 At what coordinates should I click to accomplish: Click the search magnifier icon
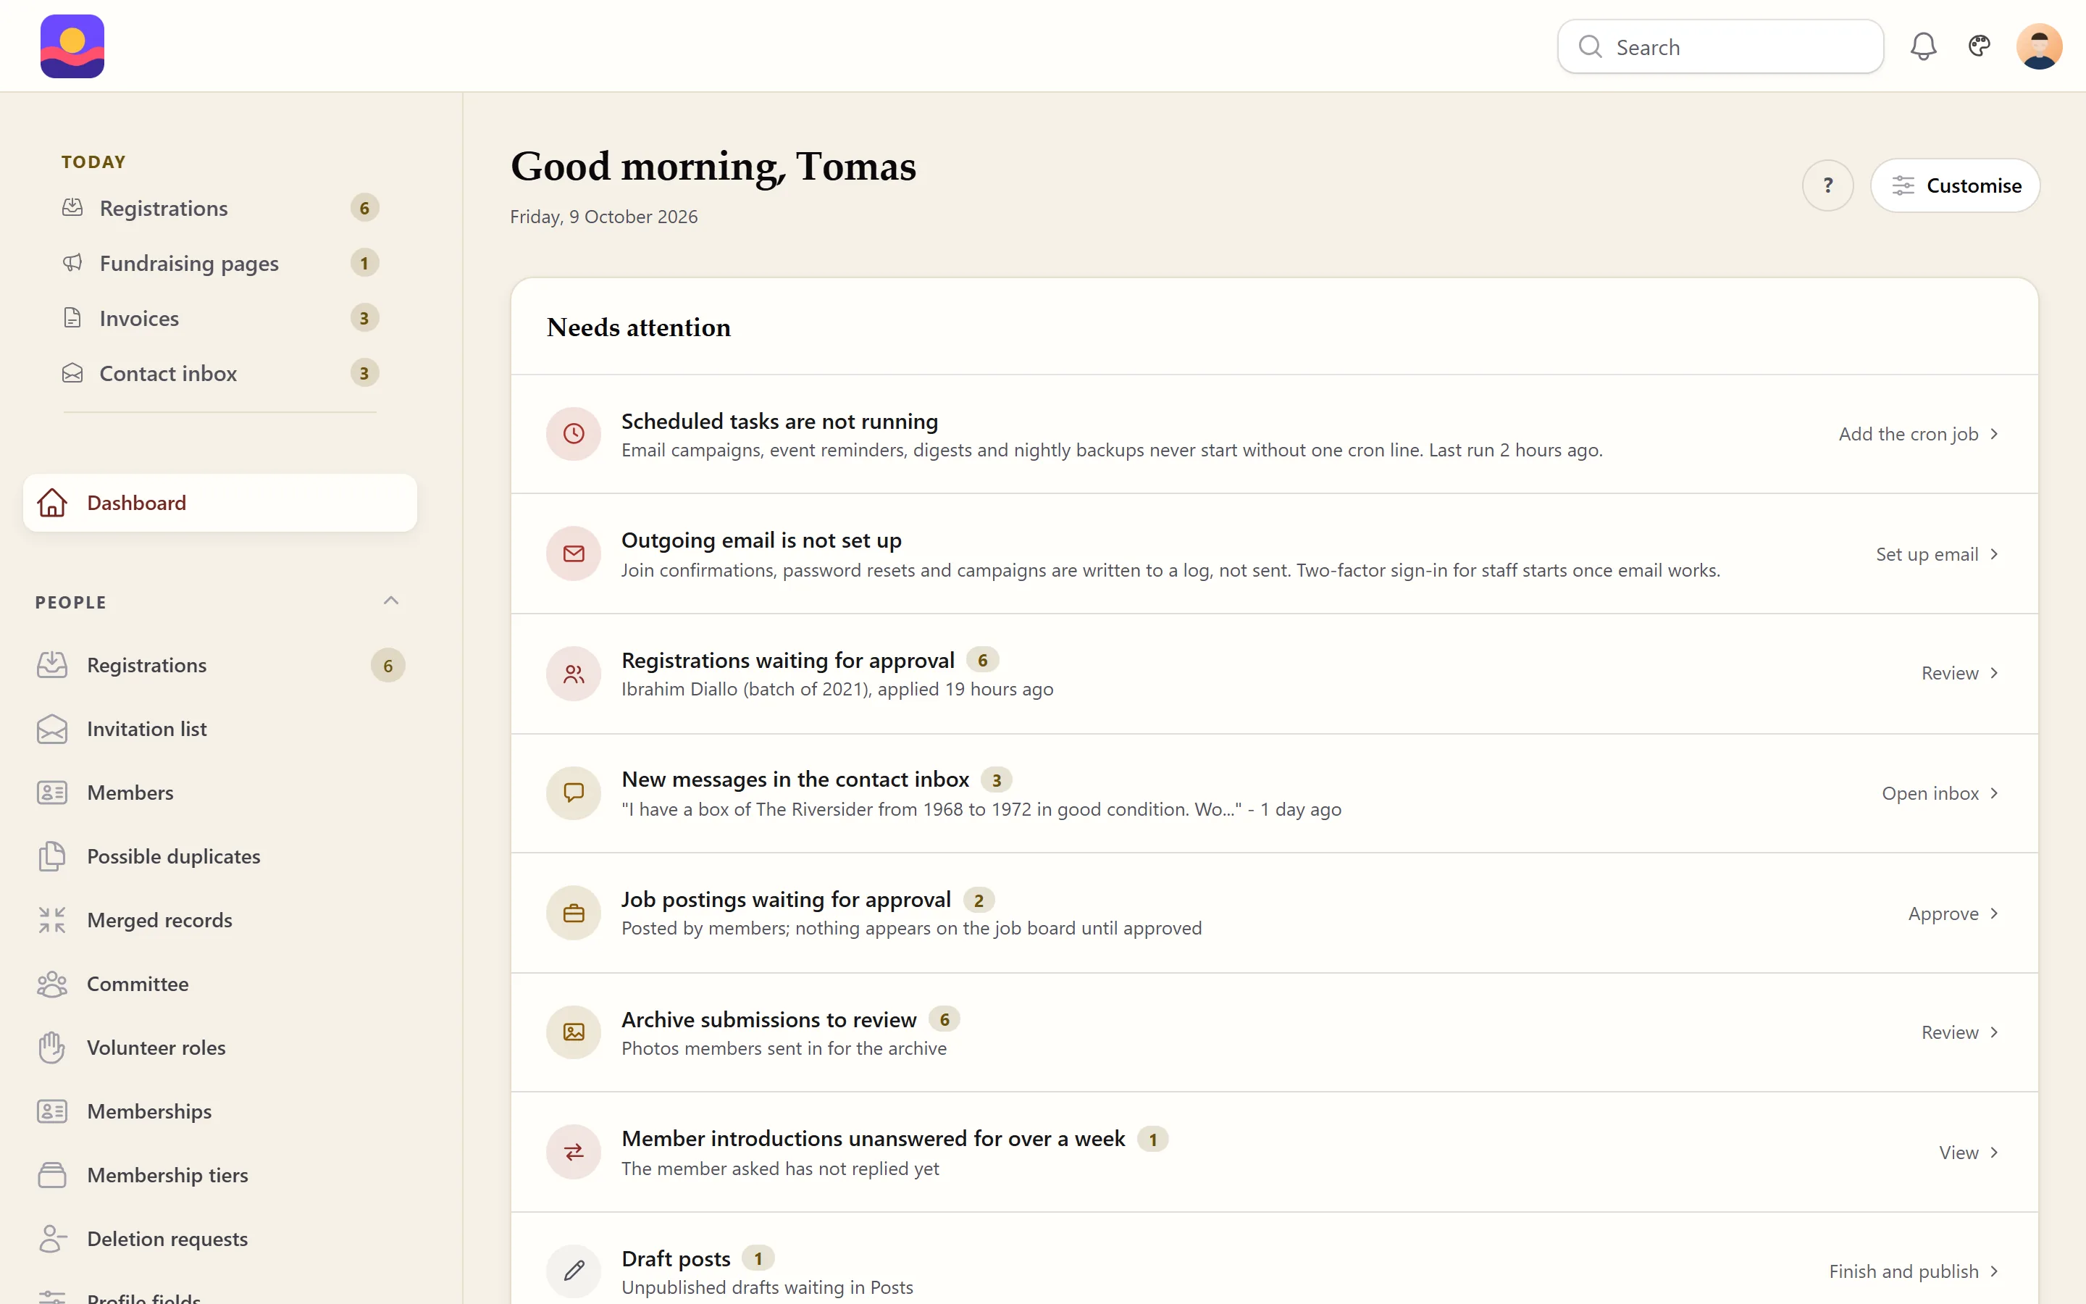[x=1591, y=46]
